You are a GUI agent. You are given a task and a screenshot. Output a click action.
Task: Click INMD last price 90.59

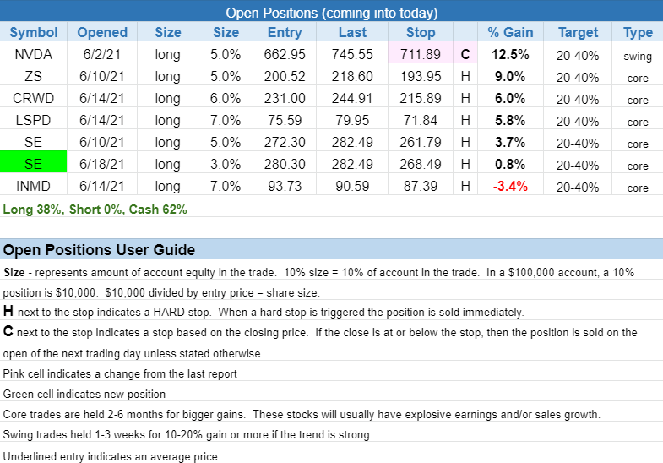352,186
